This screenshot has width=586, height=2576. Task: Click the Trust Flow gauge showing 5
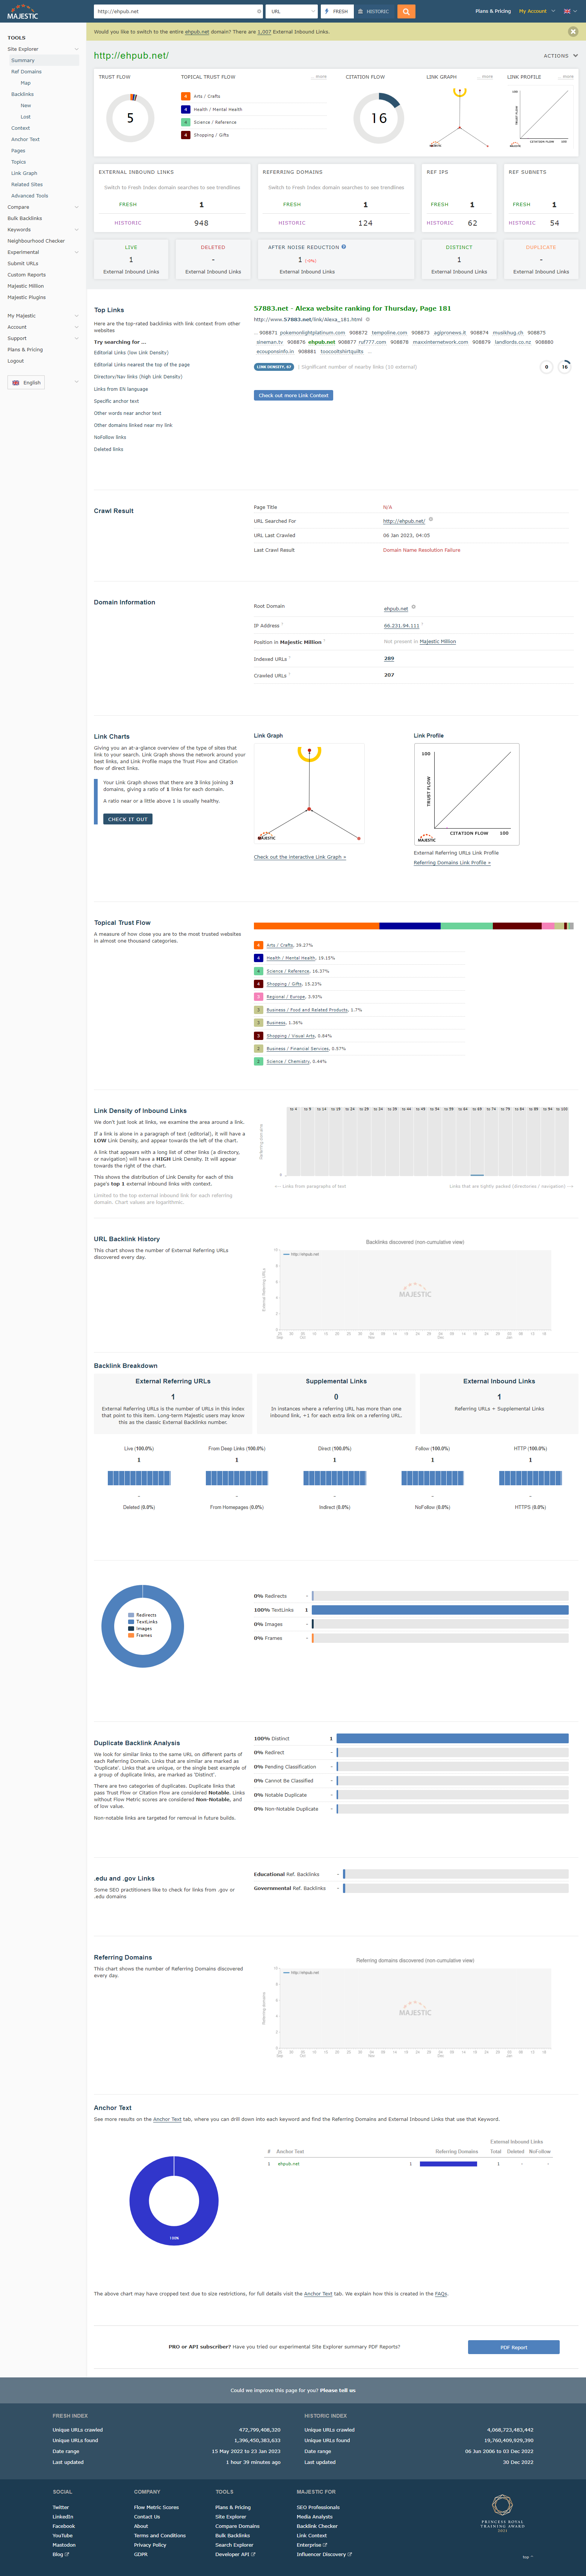tap(130, 118)
